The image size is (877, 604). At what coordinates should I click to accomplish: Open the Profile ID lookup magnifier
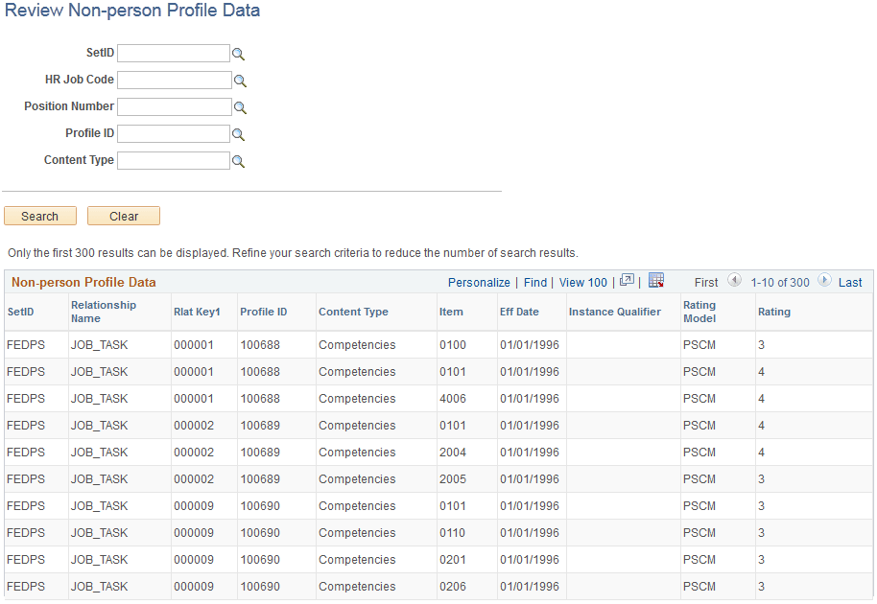pos(238,133)
